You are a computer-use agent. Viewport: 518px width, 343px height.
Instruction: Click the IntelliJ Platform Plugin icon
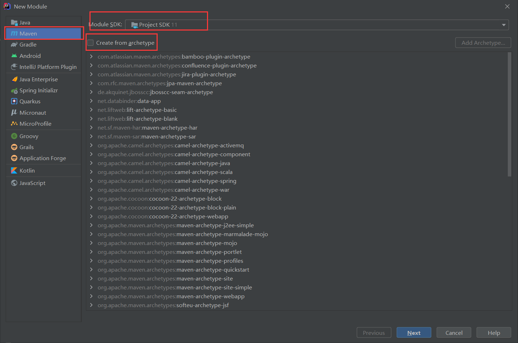tap(14, 67)
